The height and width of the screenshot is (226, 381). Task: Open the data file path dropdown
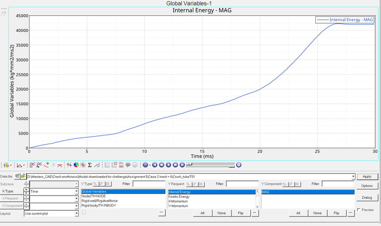353,177
